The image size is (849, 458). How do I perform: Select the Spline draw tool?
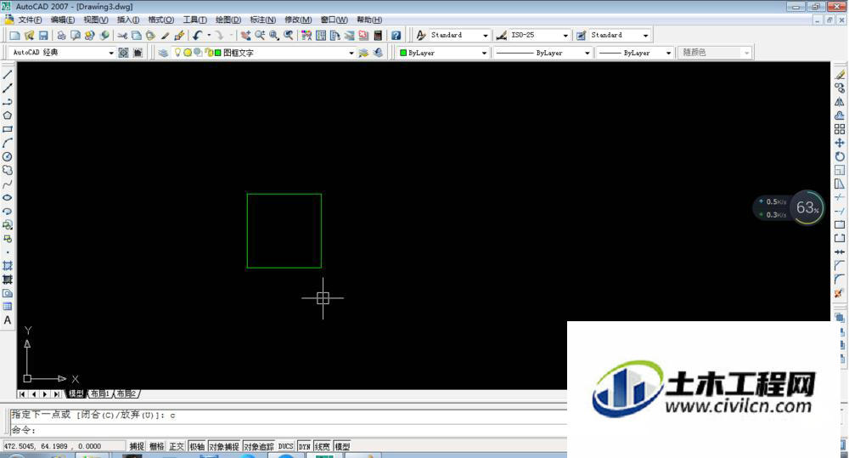coord(8,184)
